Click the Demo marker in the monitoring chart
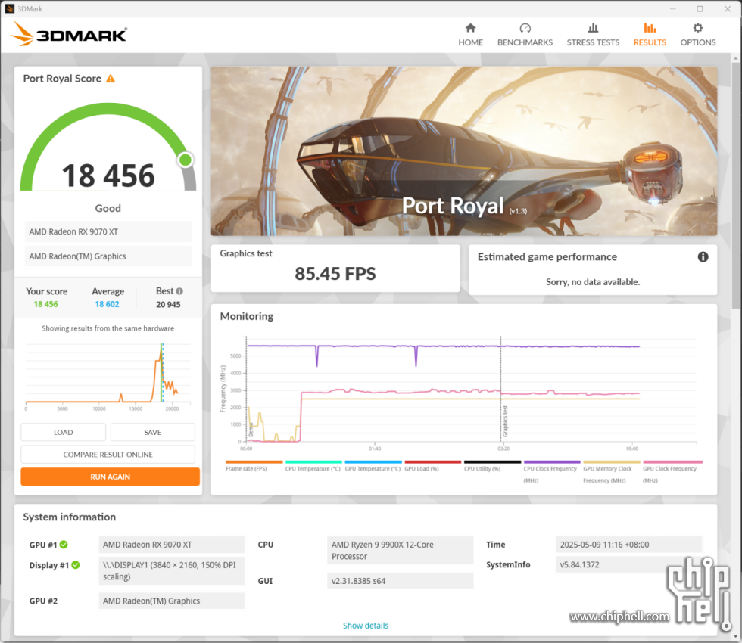 (251, 430)
